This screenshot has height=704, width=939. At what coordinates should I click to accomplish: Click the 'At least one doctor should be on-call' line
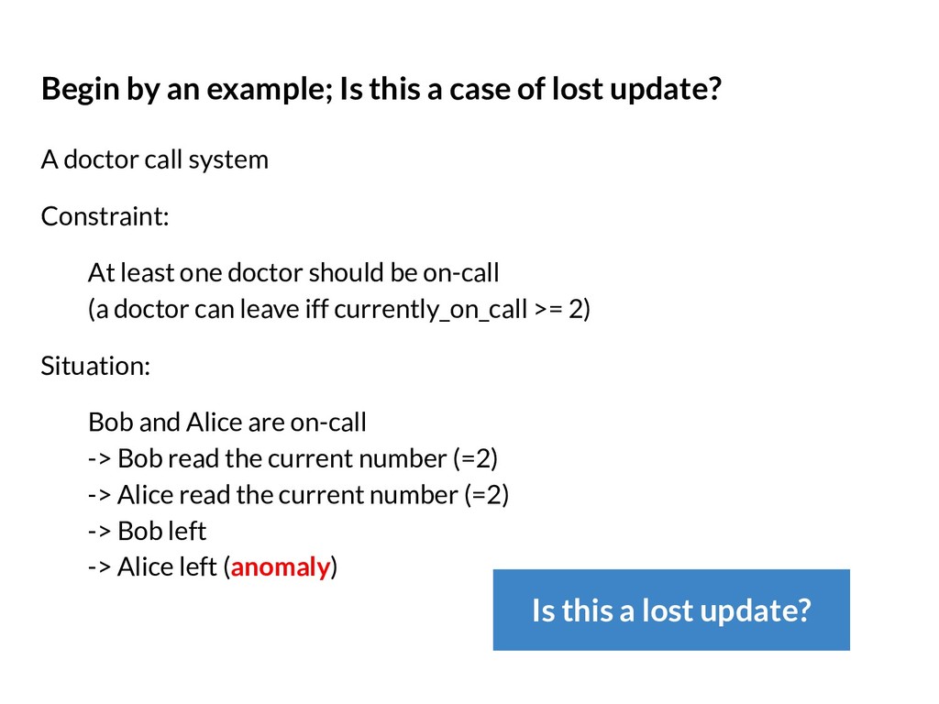(x=293, y=272)
